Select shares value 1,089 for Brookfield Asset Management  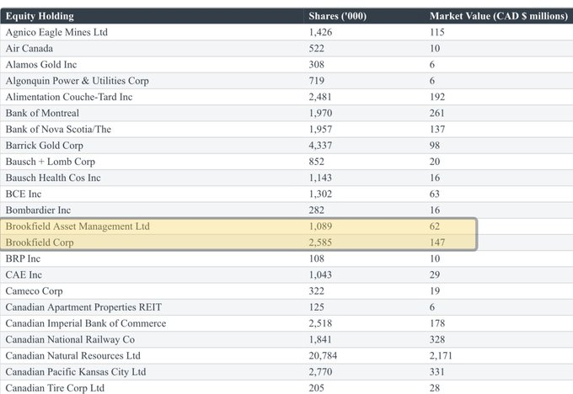coord(320,226)
